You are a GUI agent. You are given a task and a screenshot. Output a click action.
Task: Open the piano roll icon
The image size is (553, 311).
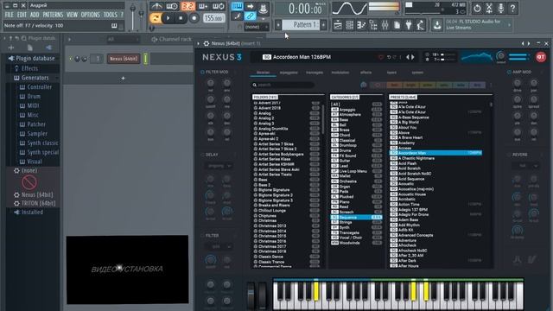(x=361, y=25)
